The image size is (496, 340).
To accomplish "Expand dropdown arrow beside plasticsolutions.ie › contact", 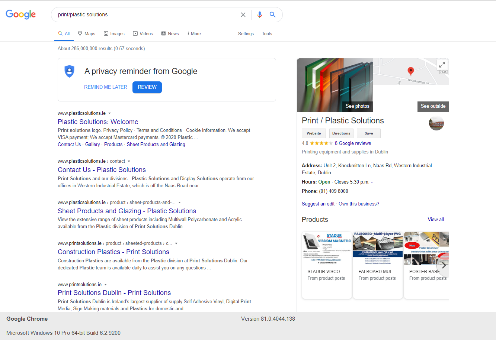I will pyautogui.click(x=129, y=161).
